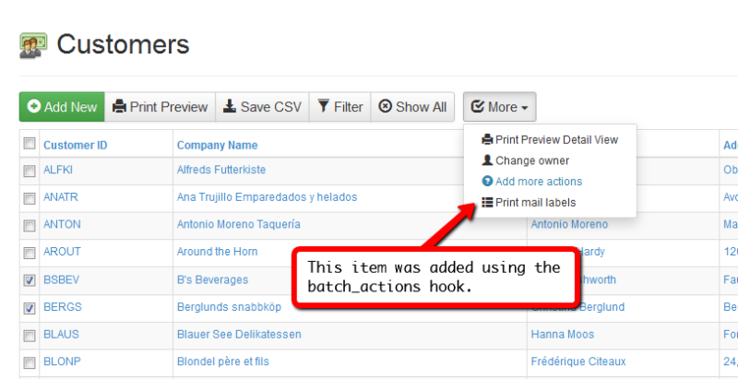Open customer BERGS link
Viewport: 738px width, 379px height.
pyautogui.click(x=63, y=307)
